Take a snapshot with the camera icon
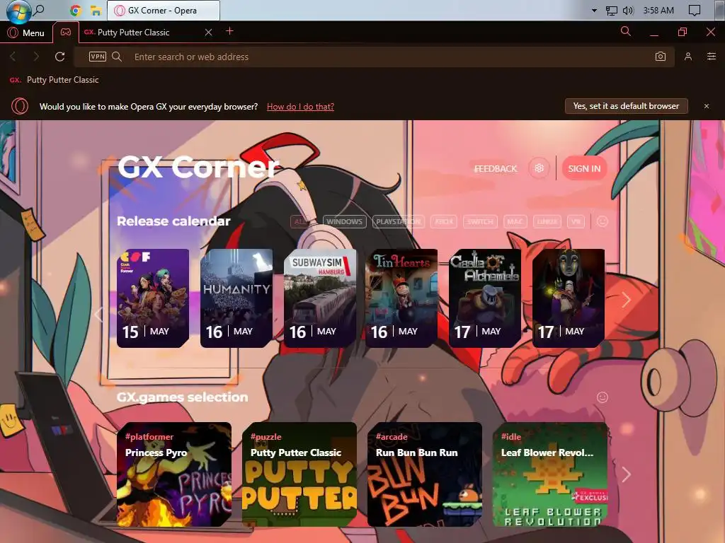 click(661, 57)
